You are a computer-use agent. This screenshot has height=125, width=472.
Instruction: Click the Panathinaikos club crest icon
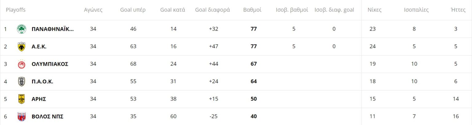click(22, 29)
